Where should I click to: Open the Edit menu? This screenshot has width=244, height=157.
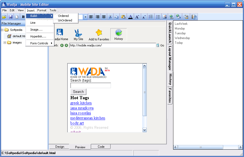click(12, 10)
